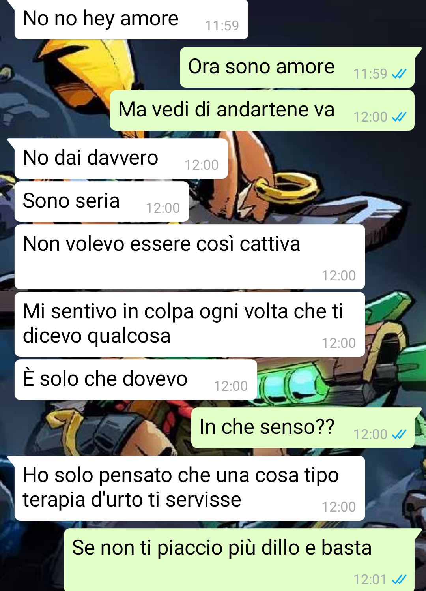Image resolution: width=426 pixels, height=591 pixels.
Task: Tap the 12:01 timestamp on the last message
Action: [x=370, y=580]
